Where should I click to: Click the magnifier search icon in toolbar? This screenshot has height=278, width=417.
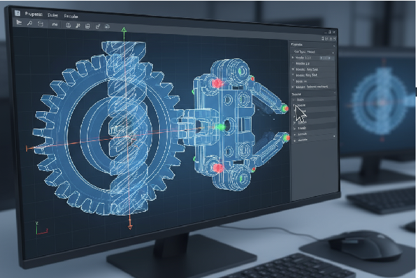coord(30,24)
